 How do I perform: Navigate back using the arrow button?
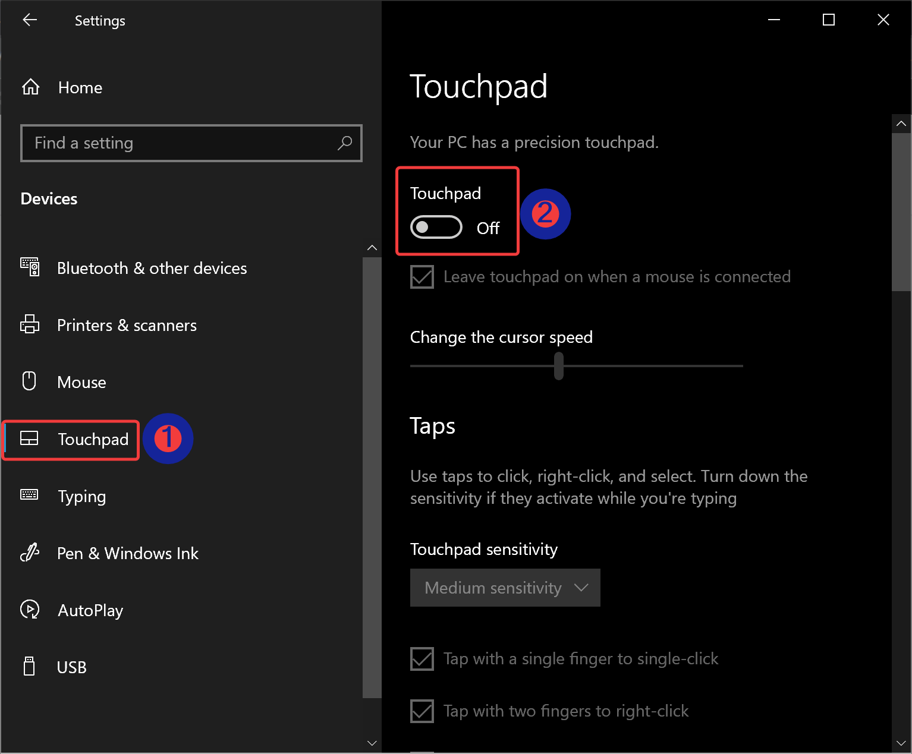pyautogui.click(x=30, y=20)
